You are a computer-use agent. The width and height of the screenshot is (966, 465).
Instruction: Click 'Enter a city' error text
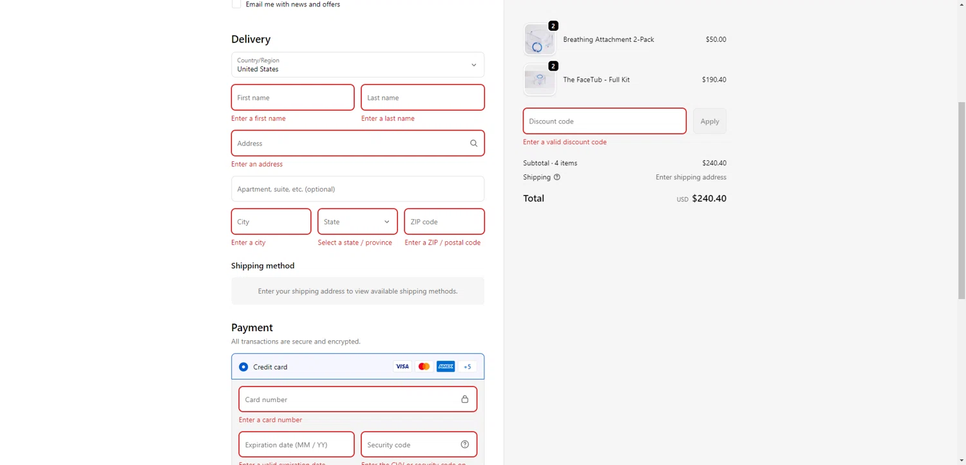(x=248, y=242)
